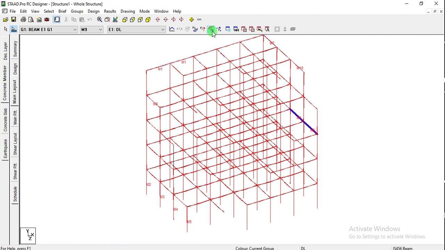The height and width of the screenshot is (250, 445).
Task: Click the yellow plus add icon
Action: (191, 19)
